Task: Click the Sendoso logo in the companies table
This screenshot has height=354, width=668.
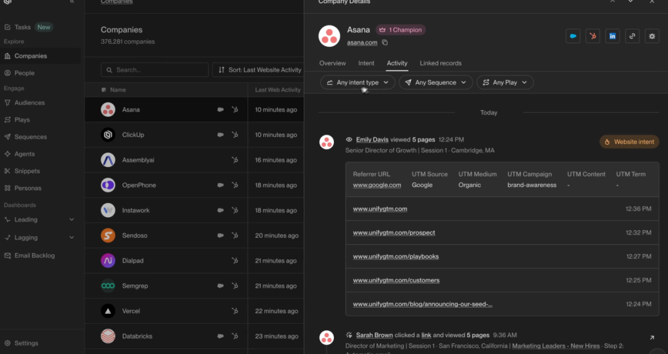Action: point(108,235)
